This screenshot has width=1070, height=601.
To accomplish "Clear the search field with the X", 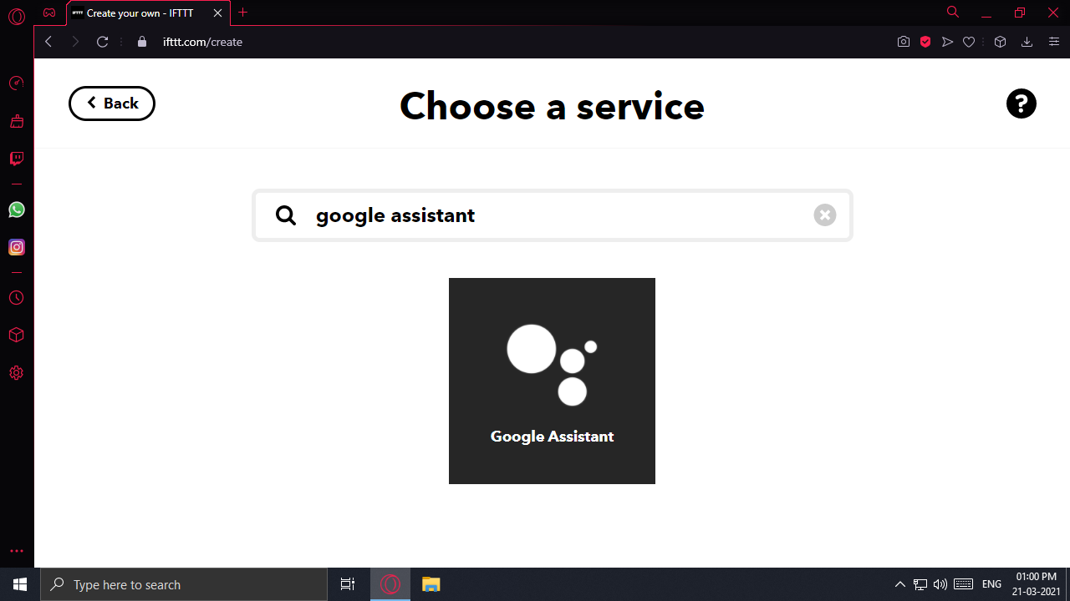I will coord(824,215).
